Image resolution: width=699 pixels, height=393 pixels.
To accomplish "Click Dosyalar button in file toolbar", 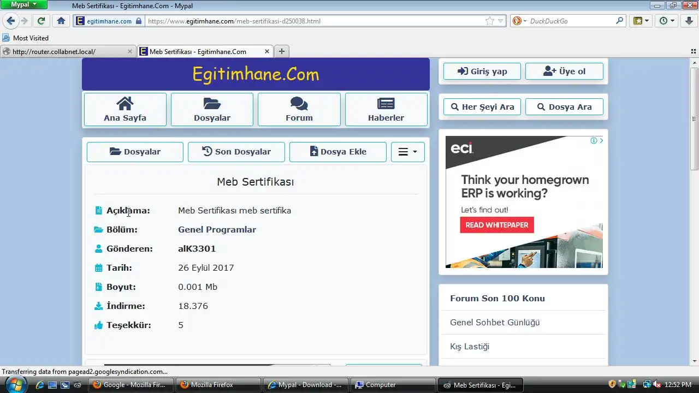I will [x=135, y=152].
